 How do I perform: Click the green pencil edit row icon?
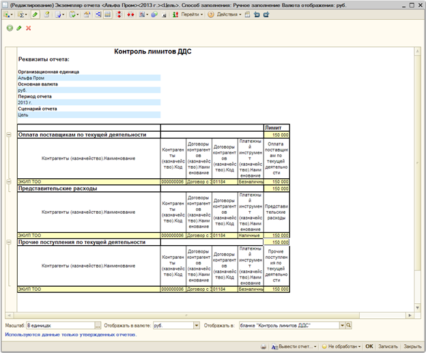point(18,28)
